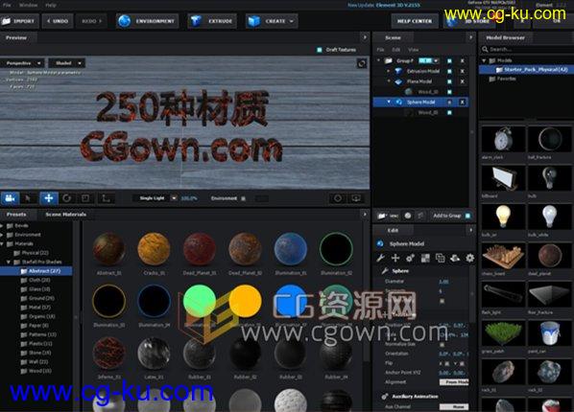Switch to the Presets tab

[16, 215]
